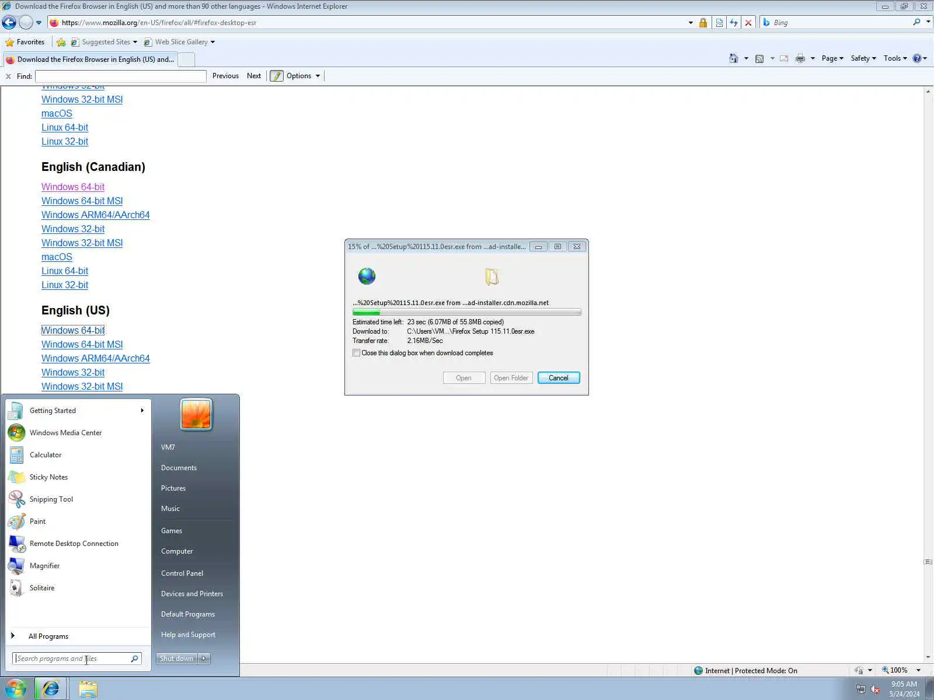
Task: Toggle the highlight matches button in Find bar
Action: point(277,76)
